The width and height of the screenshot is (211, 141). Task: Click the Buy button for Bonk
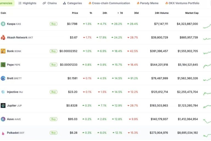(x=53, y=51)
